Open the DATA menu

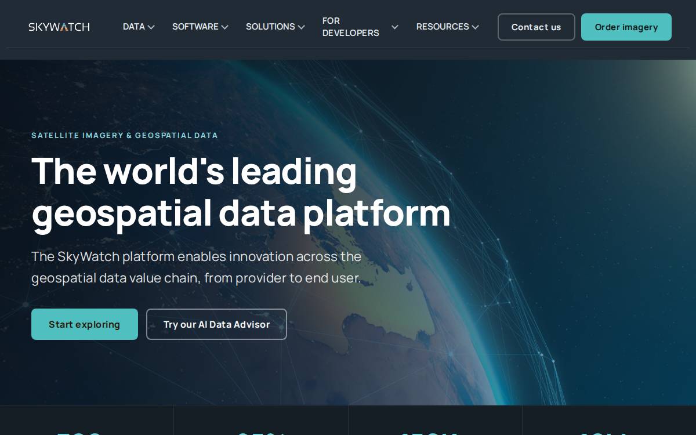[x=134, y=27]
